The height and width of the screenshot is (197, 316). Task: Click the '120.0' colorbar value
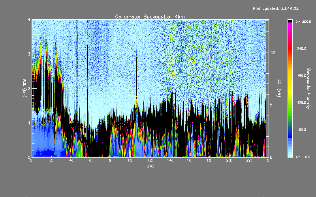pos(302,102)
